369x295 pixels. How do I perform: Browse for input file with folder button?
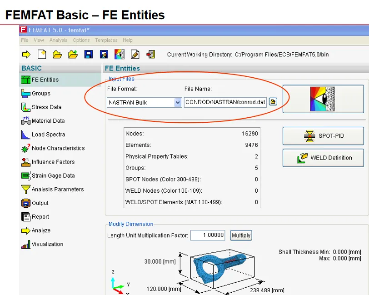tap(273, 102)
